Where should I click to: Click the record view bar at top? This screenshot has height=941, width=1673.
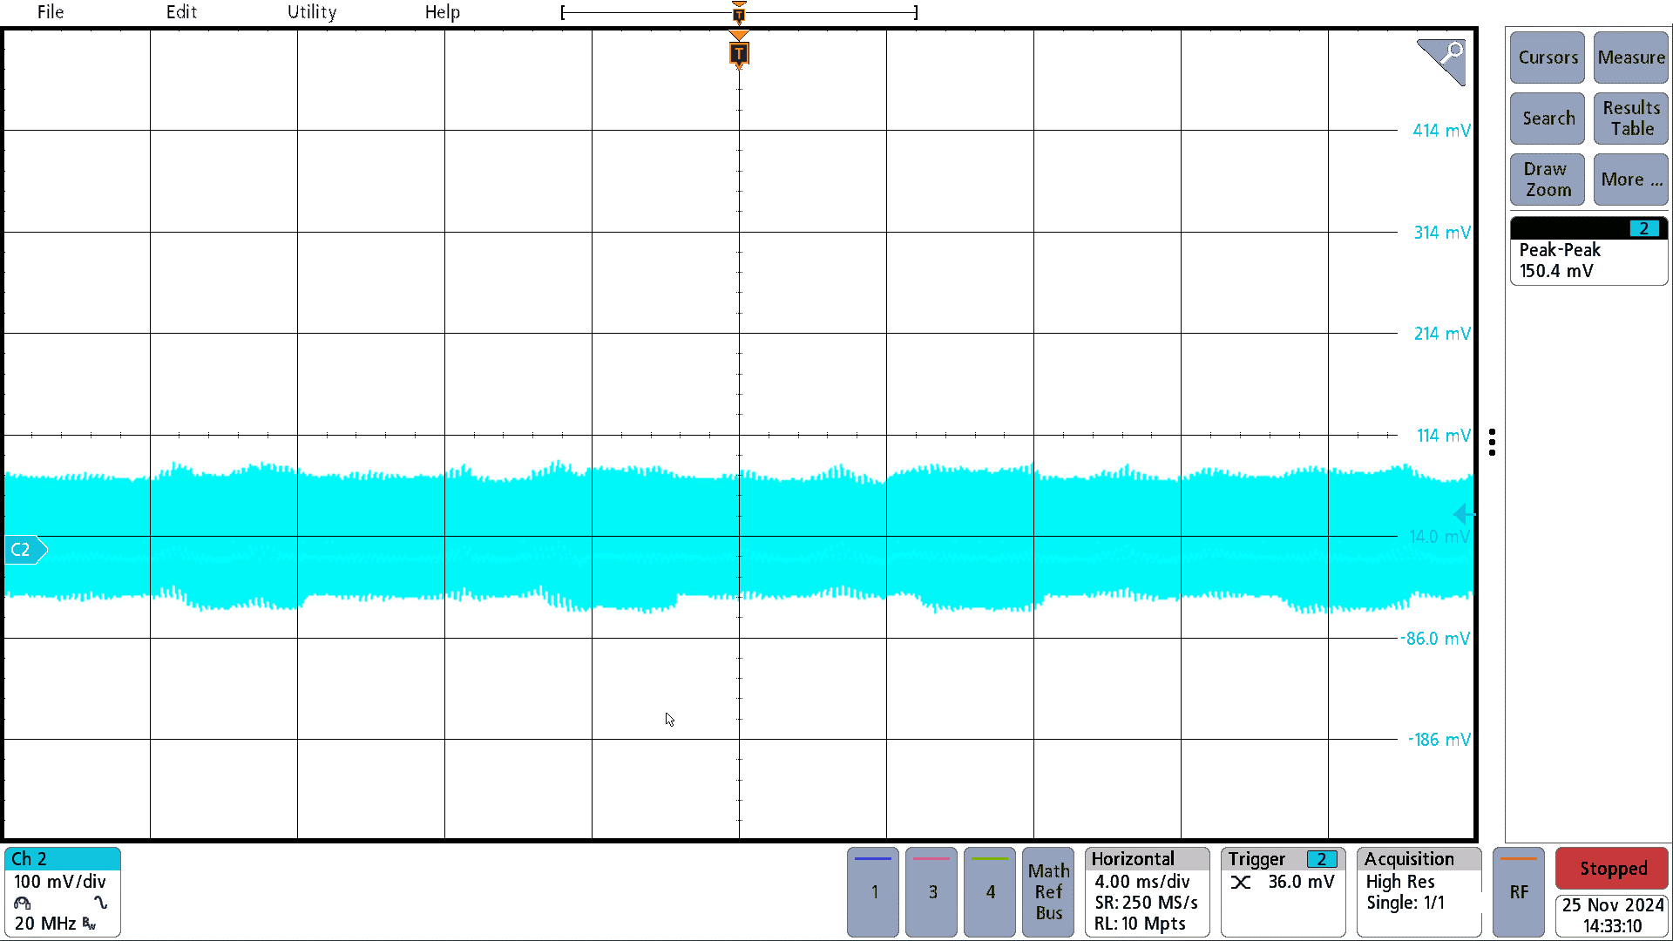(739, 12)
